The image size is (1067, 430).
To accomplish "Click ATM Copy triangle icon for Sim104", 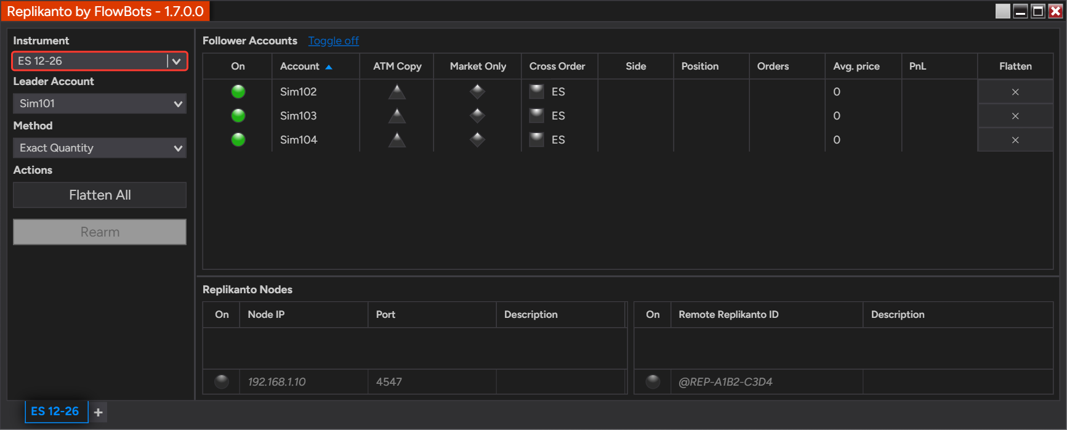I will point(397,140).
